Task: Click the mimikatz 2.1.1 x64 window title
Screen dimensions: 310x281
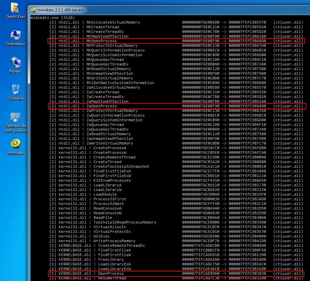Action: (61, 10)
